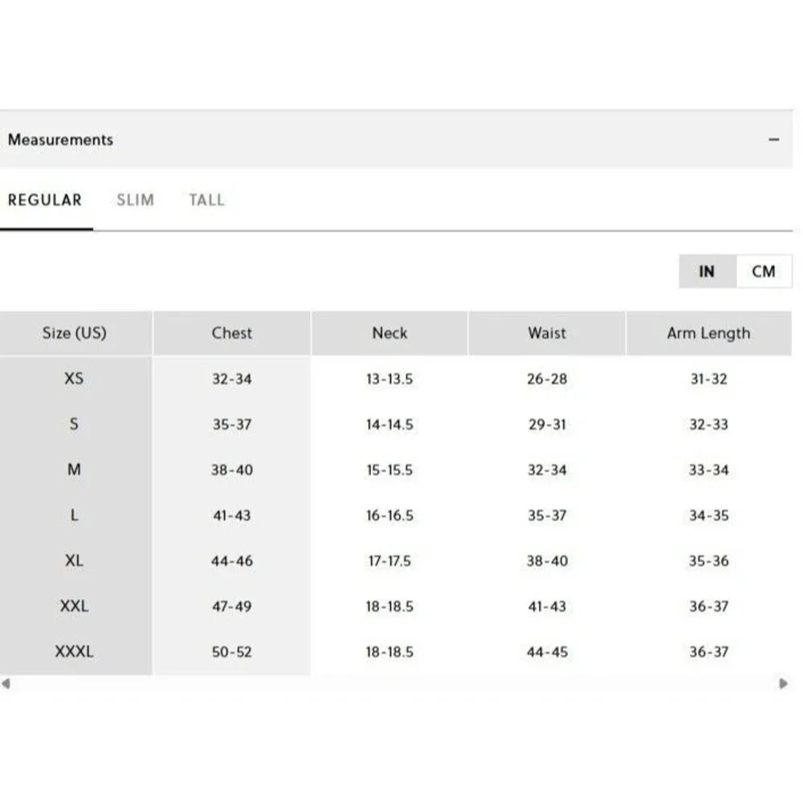Click chest value 47-49 for XXL
The height and width of the screenshot is (803, 803).
pyautogui.click(x=232, y=607)
